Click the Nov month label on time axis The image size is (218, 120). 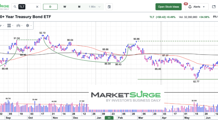[x=55, y=118]
